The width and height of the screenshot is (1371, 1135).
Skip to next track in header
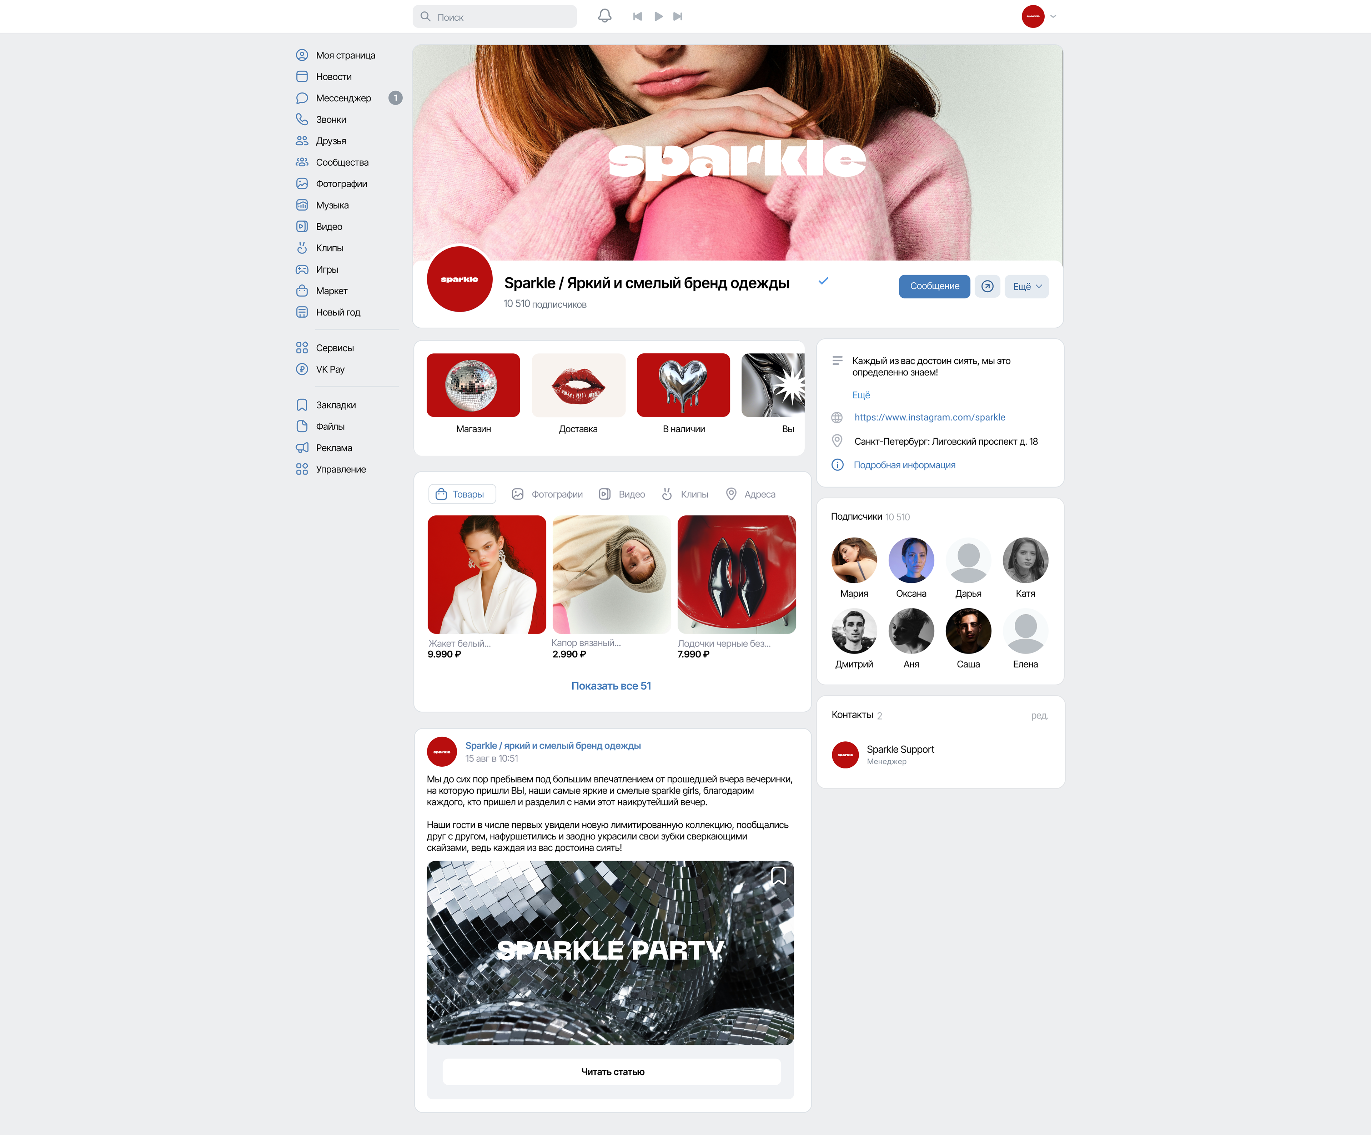click(678, 16)
